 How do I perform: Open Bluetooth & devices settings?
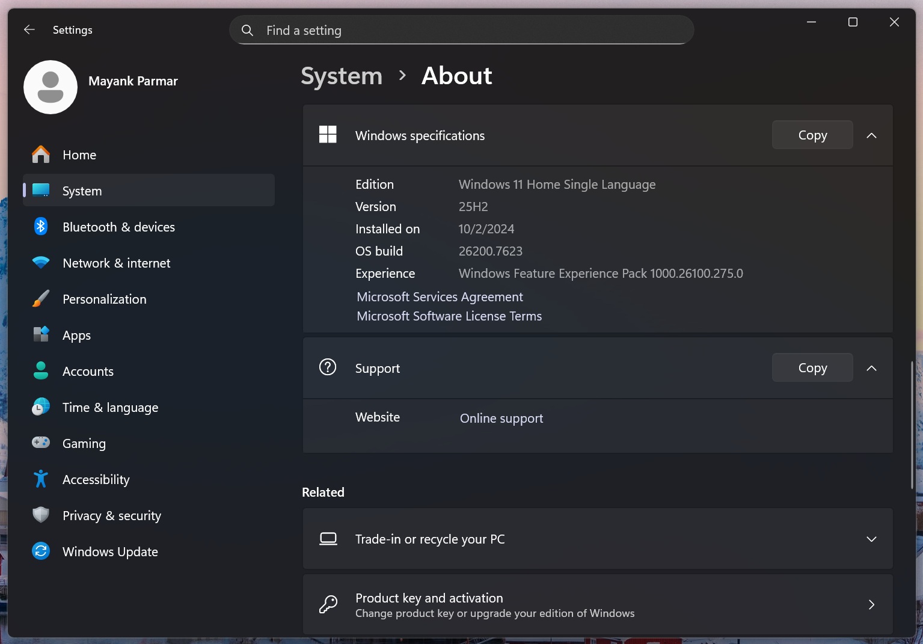point(118,227)
